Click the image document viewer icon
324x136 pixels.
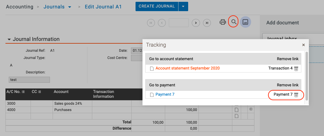click(245, 22)
